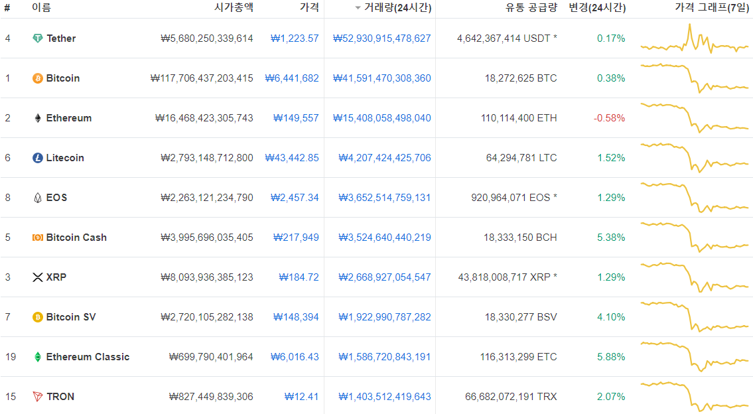Image resolution: width=753 pixels, height=414 pixels.
Task: Click Ethereum Classic market cap ₩699,790,401,964
Action: click(x=211, y=358)
